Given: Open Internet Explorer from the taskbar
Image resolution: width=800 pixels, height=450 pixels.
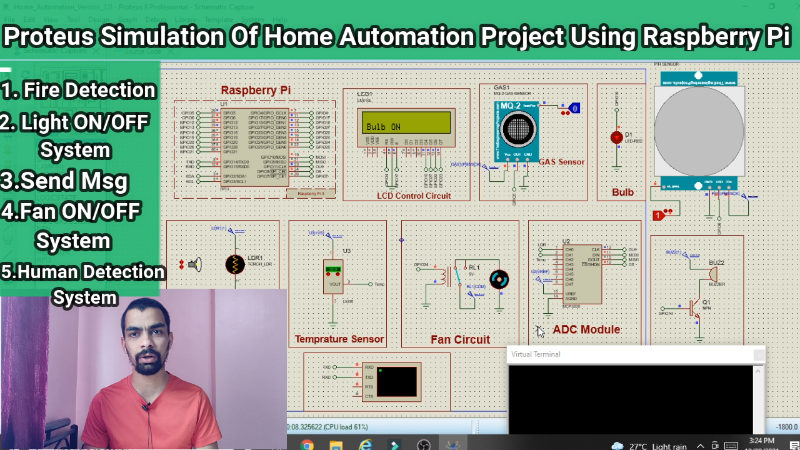Looking at the screenshot, I should click(366, 445).
